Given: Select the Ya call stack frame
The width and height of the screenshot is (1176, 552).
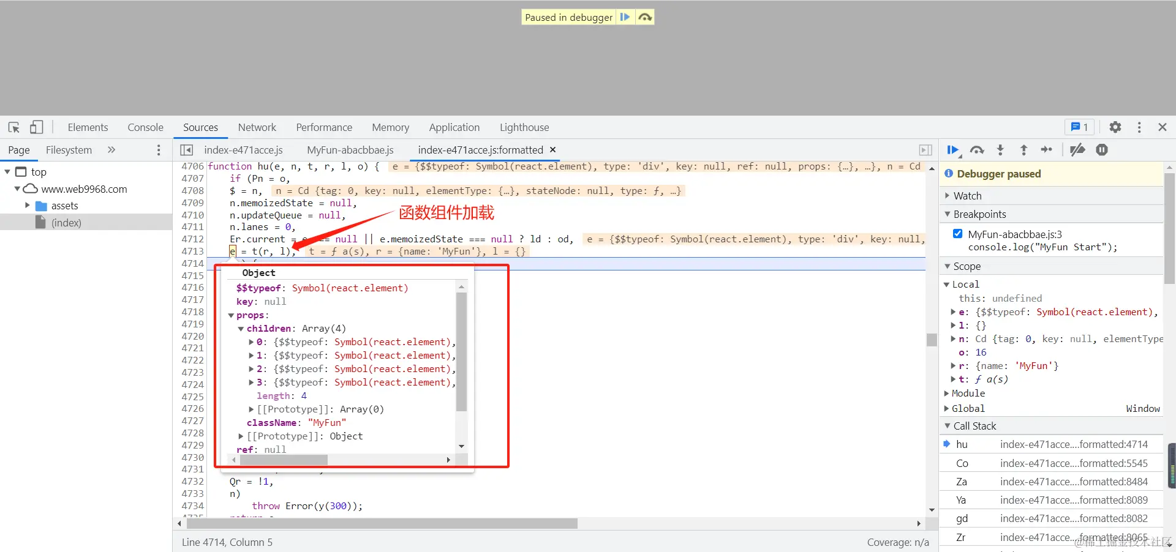Looking at the screenshot, I should point(1051,500).
